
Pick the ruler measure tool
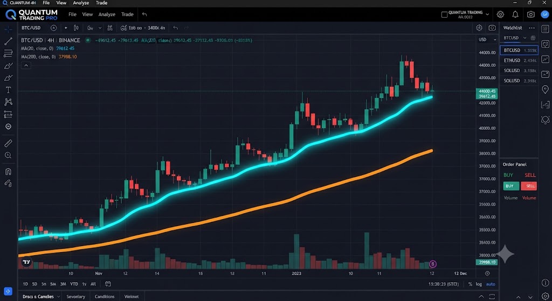tap(8, 143)
